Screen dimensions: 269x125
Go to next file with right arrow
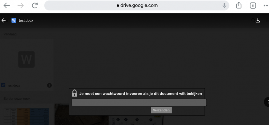coord(267,102)
